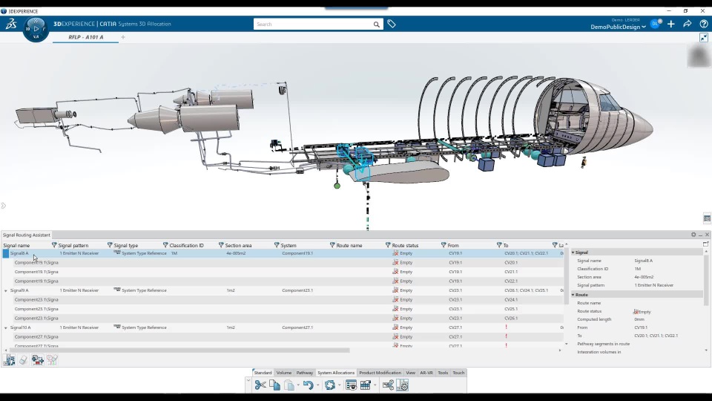The width and height of the screenshot is (712, 401).
Task: Add a new tab with plus
Action: [123, 37]
